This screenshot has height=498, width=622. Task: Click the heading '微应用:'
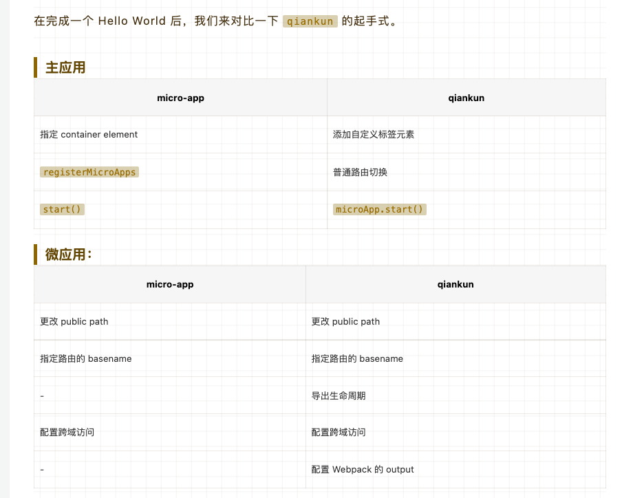69,254
